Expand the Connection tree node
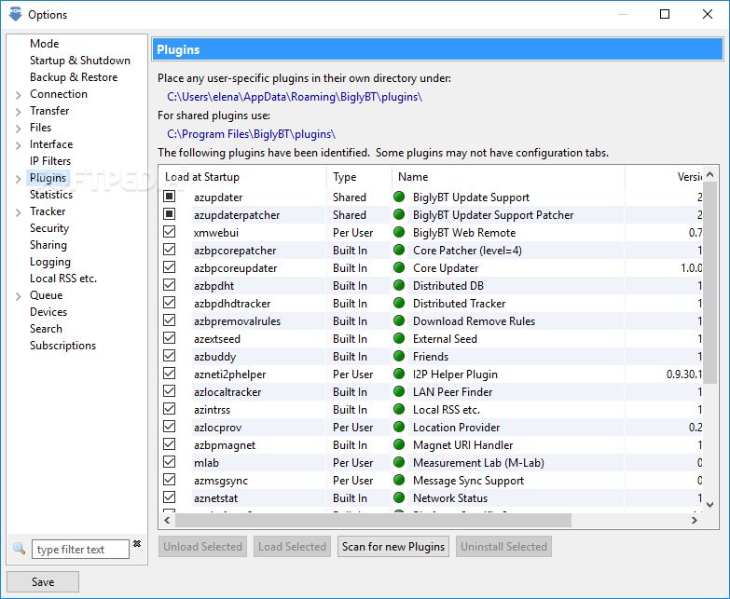 [18, 95]
